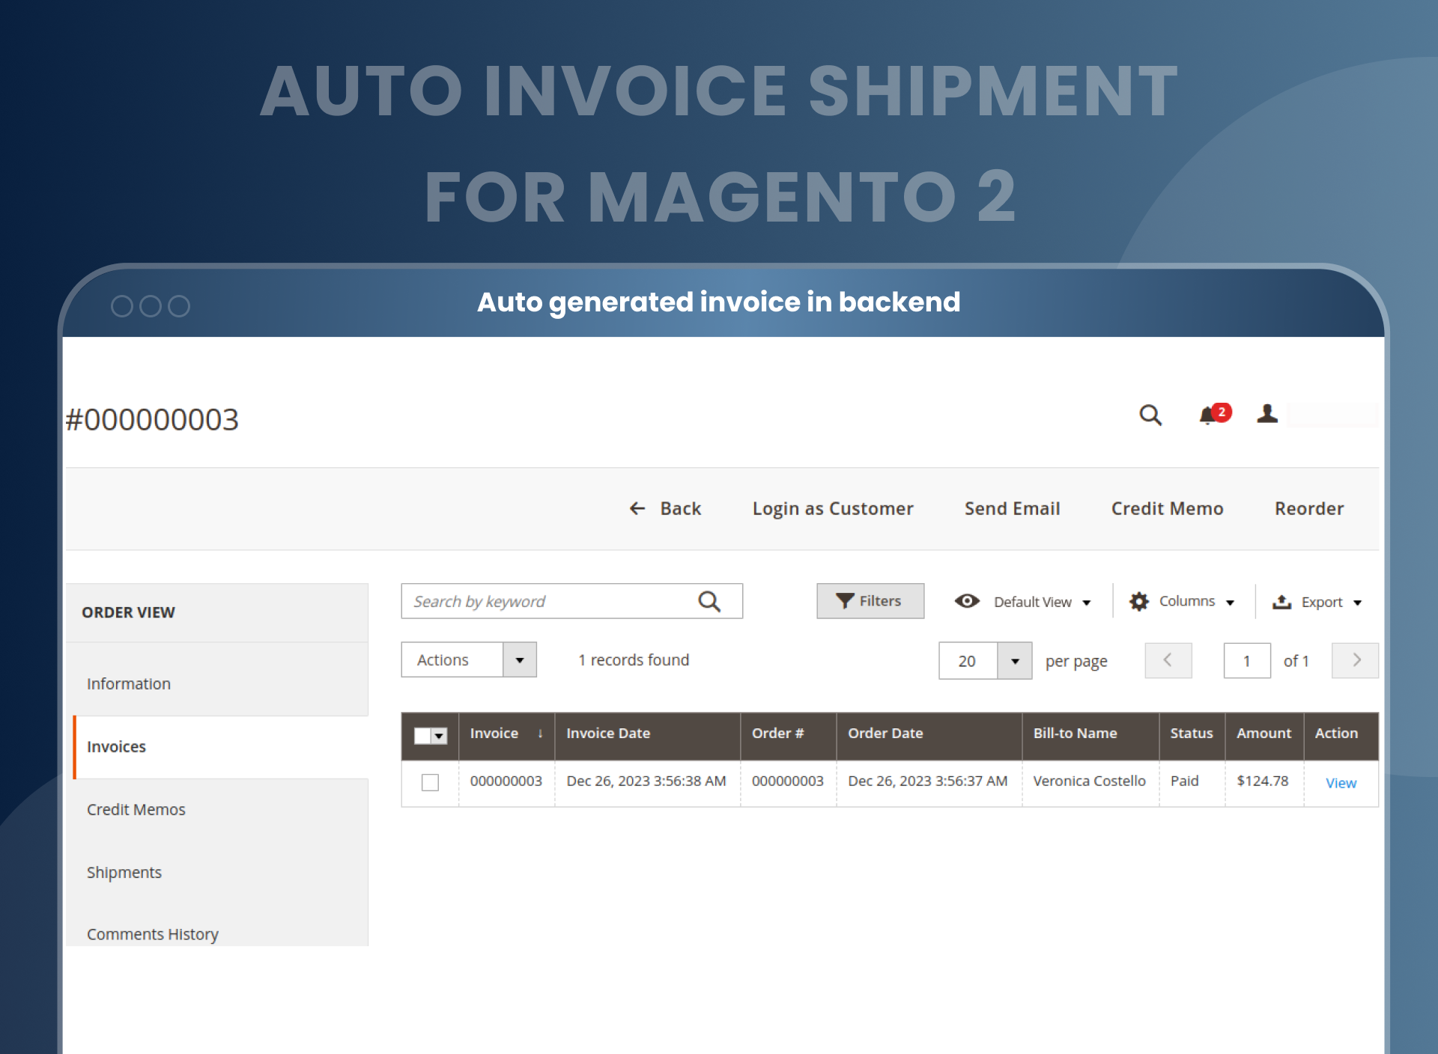Click the current page number field
This screenshot has width=1438, height=1054.
(x=1247, y=660)
